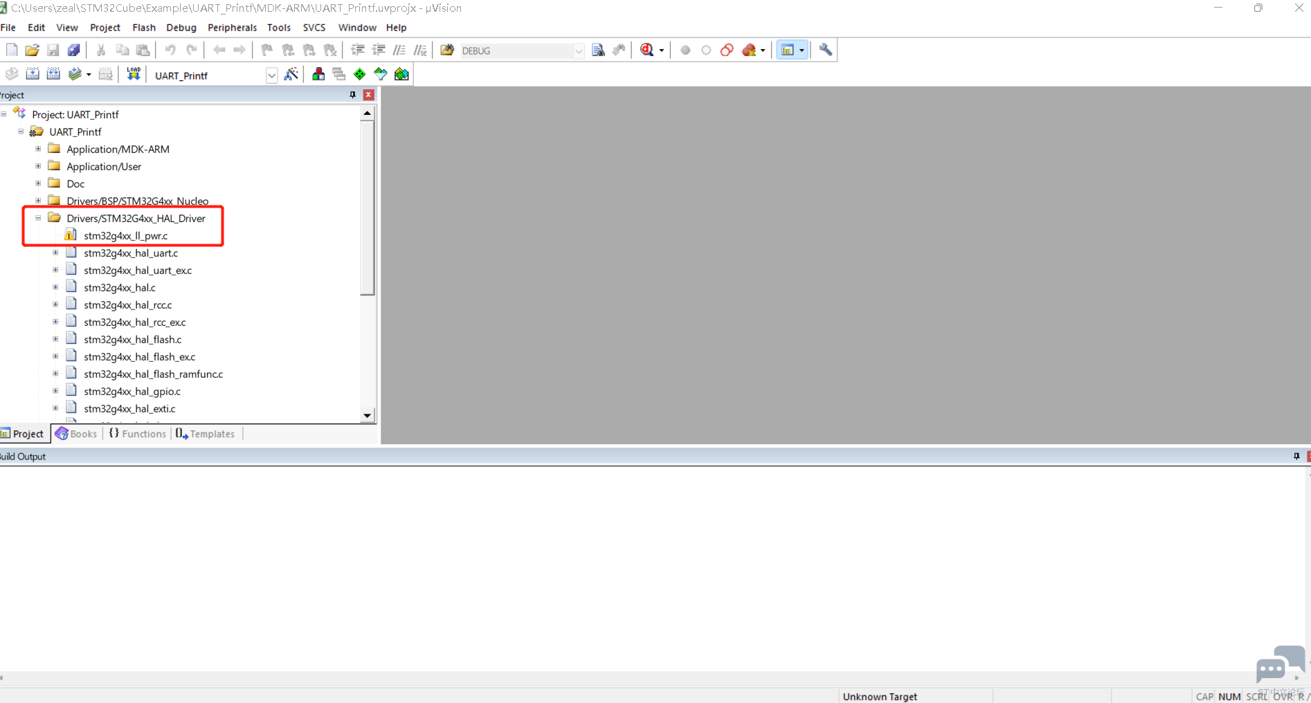Open the Peripherals menu
This screenshot has height=703, width=1311.
(x=232, y=28)
